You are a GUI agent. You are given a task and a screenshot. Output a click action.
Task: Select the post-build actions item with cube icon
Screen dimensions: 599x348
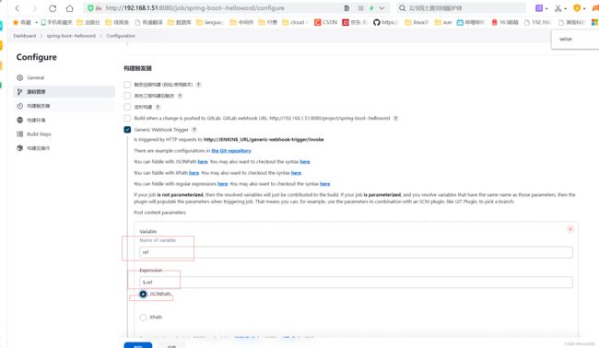pos(65,148)
